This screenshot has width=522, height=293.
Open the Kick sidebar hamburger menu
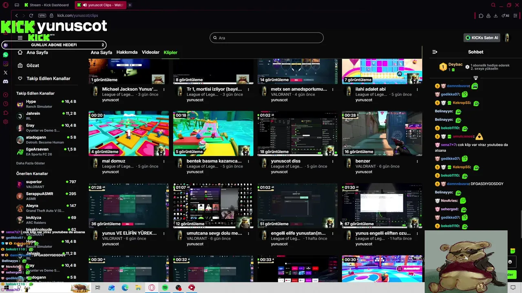click(x=20, y=38)
